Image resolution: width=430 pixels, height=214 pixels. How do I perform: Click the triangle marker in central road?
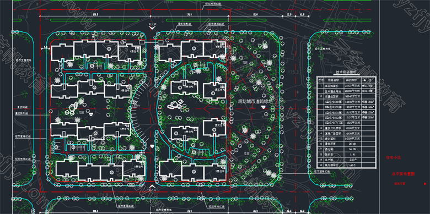point(152,147)
